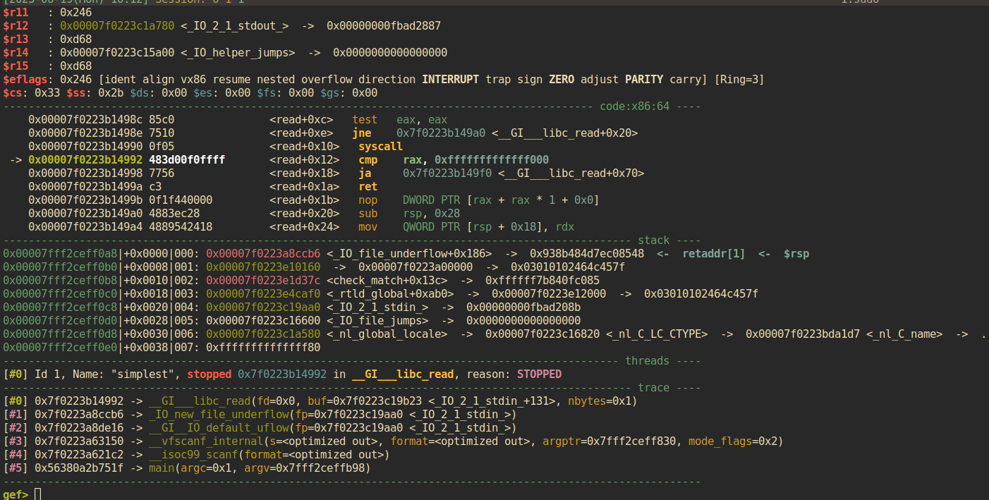Click the highlighted cmp instruction address
This screenshot has width=989, height=500.
click(85, 160)
